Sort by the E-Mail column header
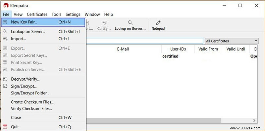265x131 pixels. point(123,49)
